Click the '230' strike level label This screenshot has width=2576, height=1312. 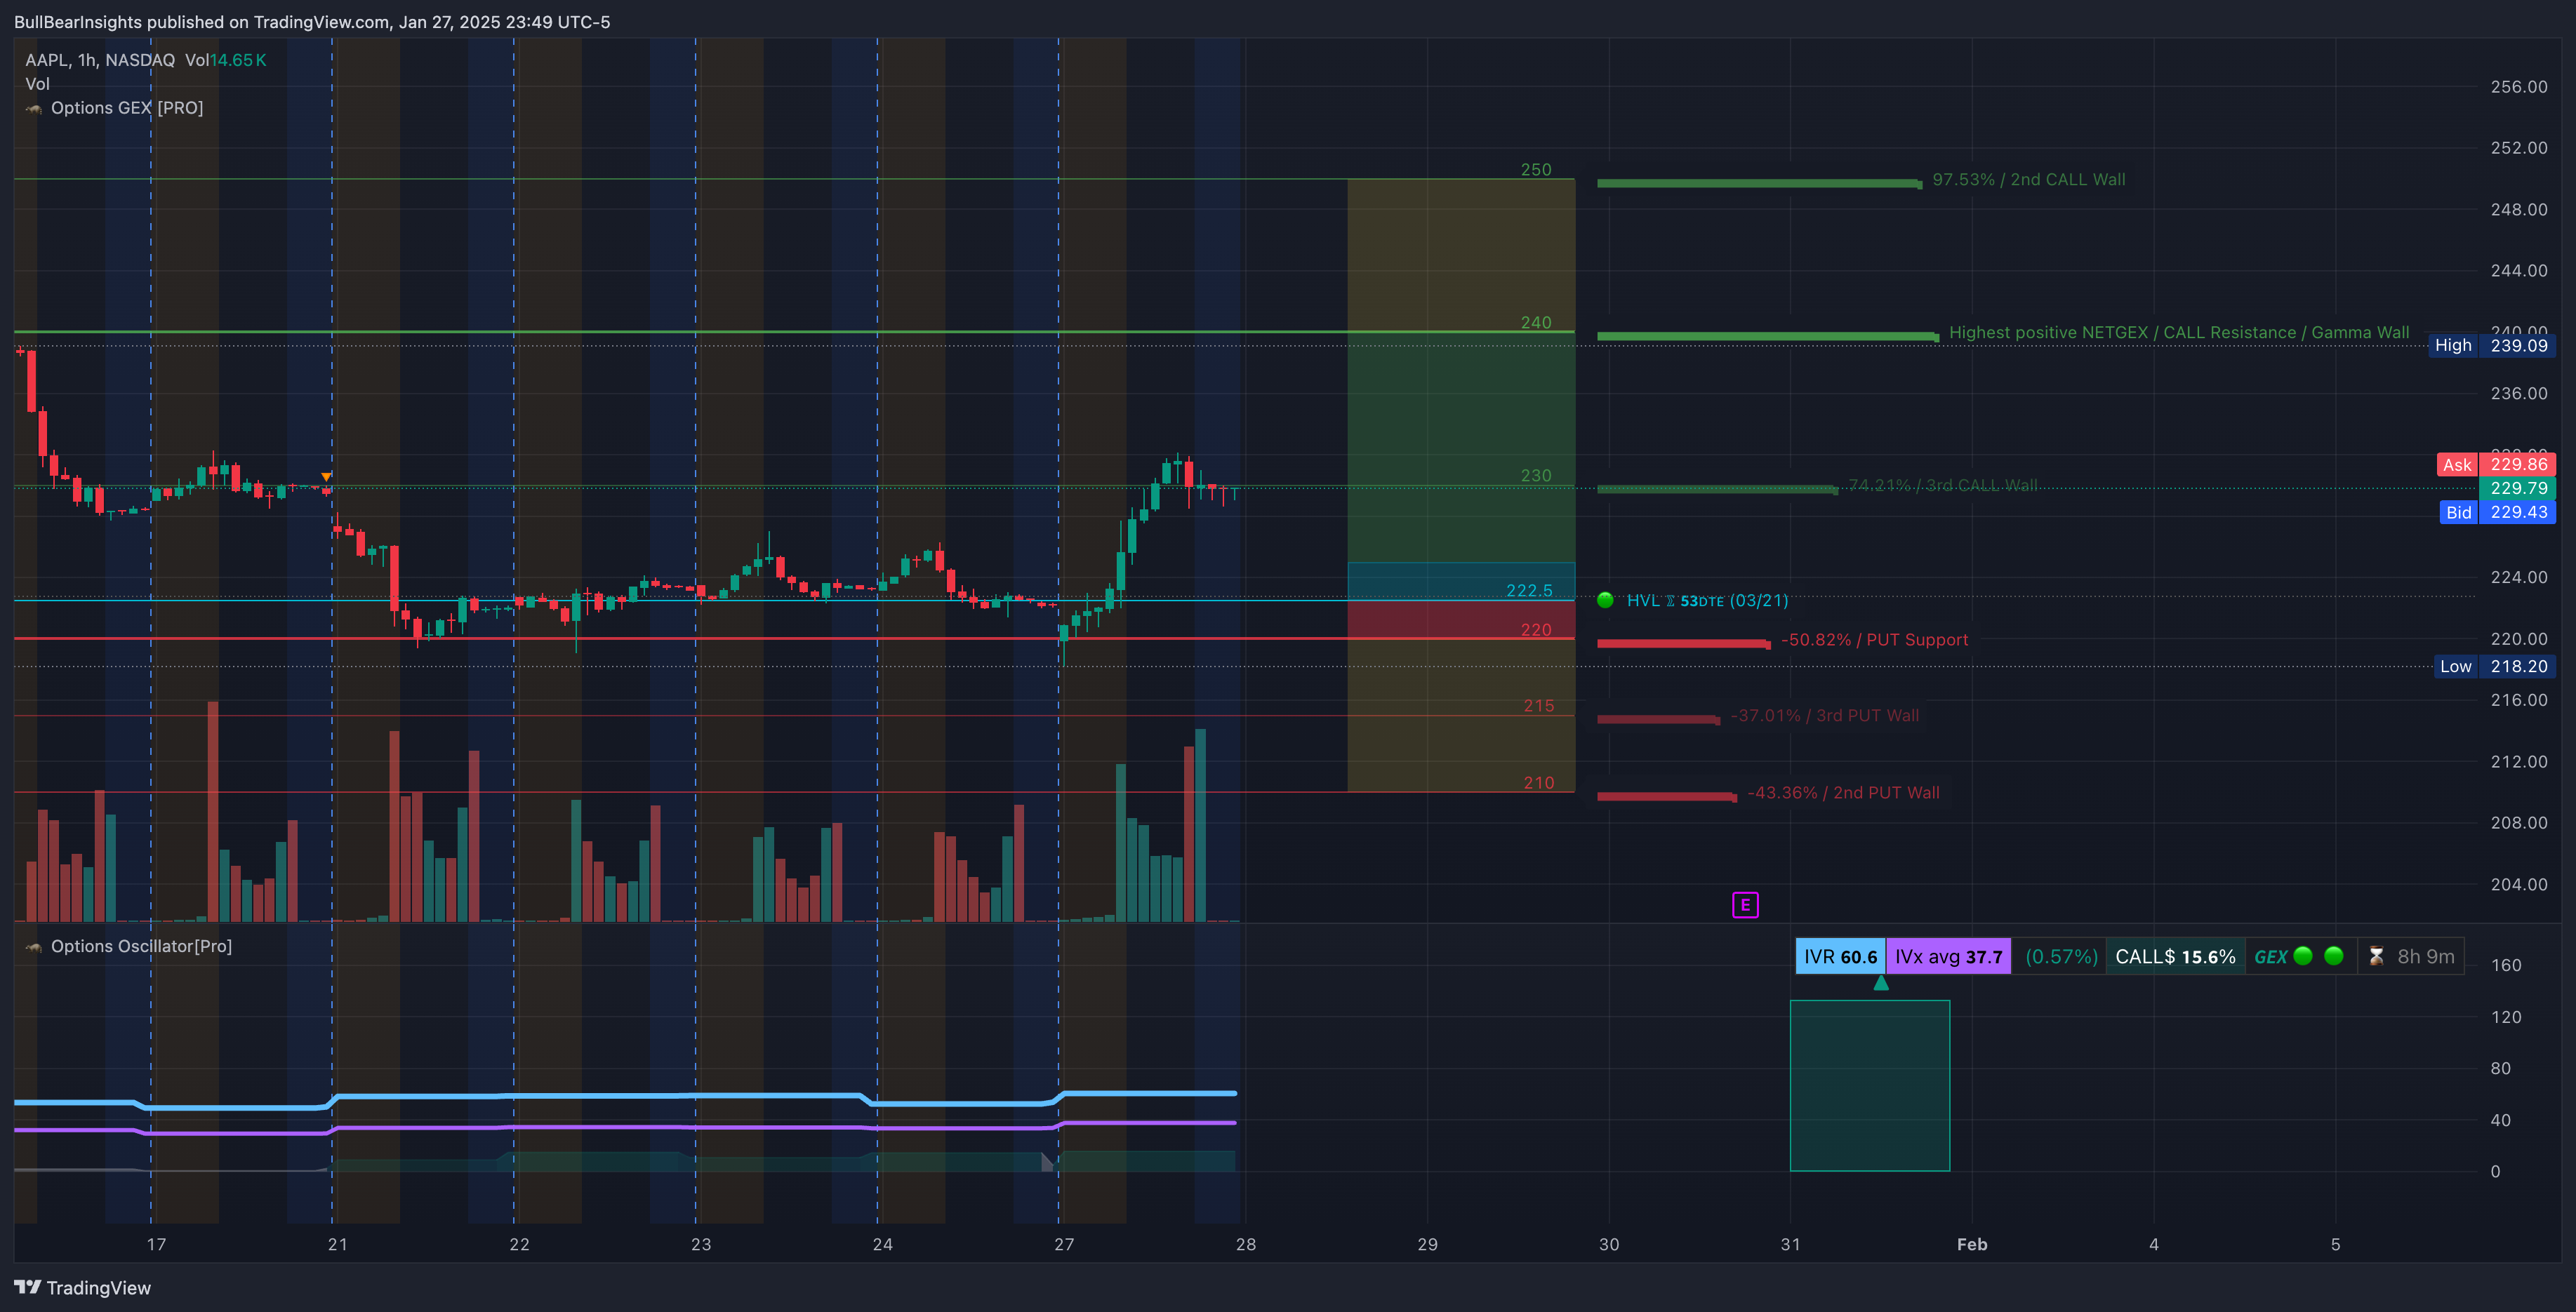click(1536, 476)
